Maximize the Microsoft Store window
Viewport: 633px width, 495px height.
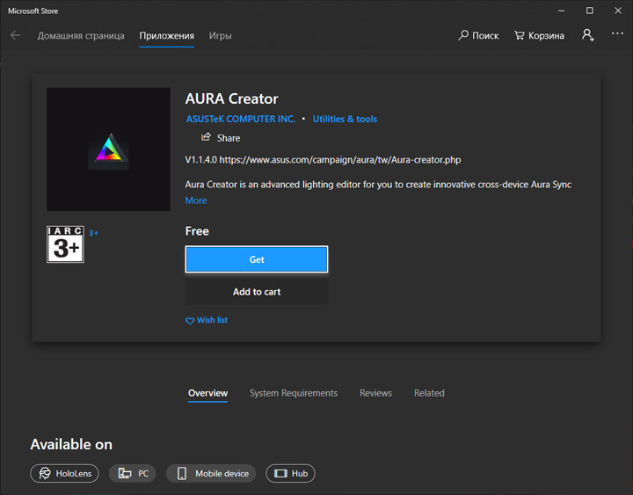(590, 11)
